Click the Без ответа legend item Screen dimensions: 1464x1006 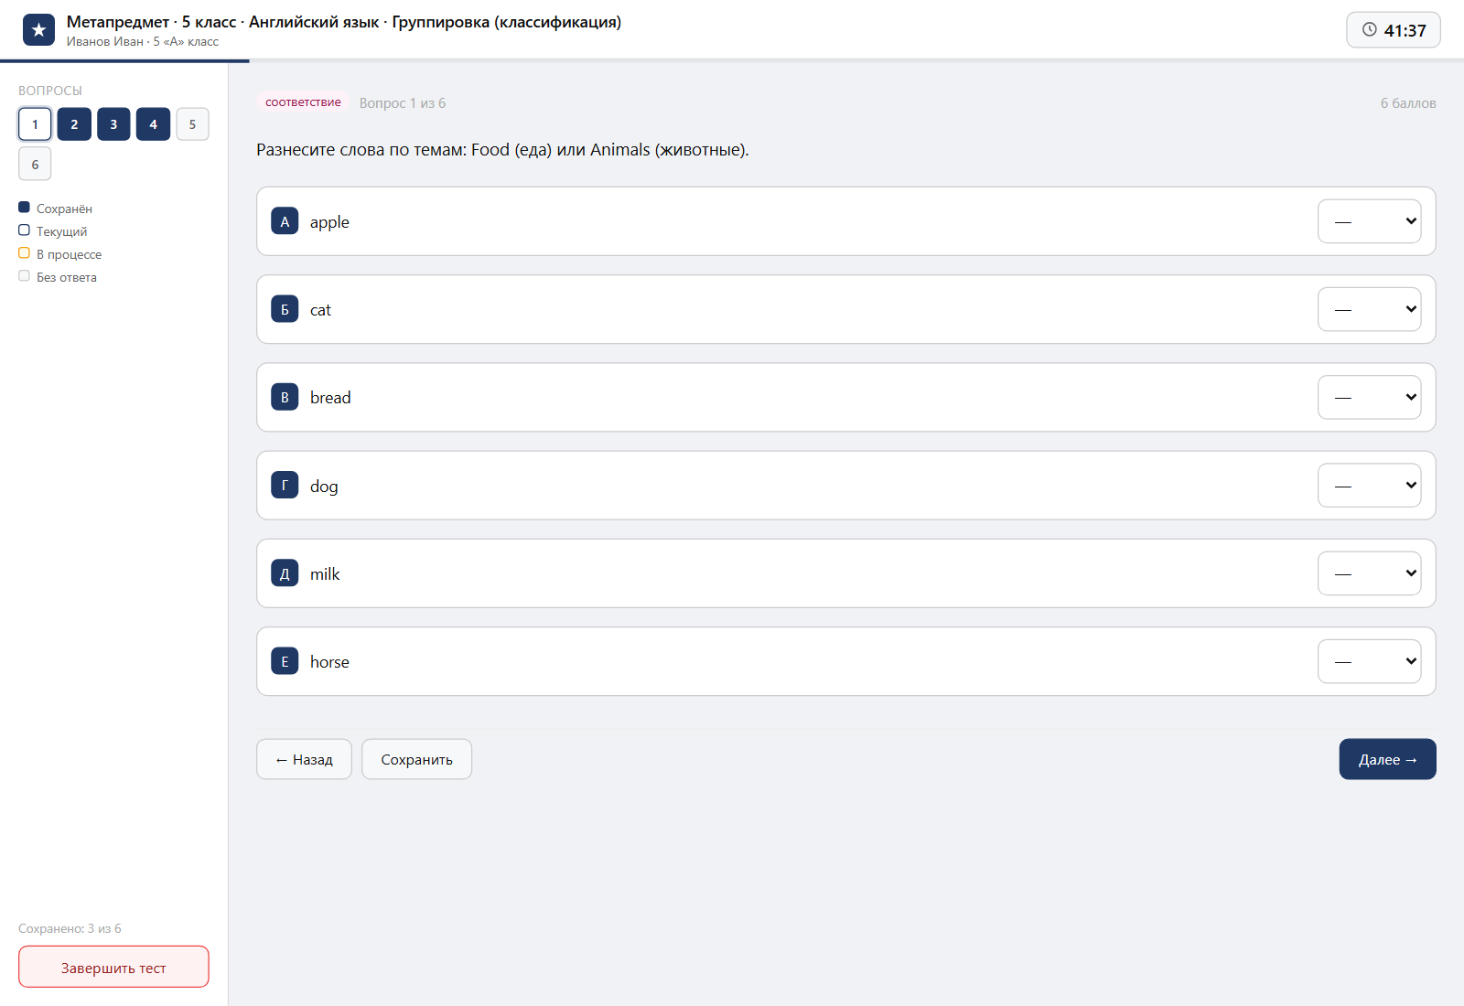pyautogui.click(x=58, y=277)
